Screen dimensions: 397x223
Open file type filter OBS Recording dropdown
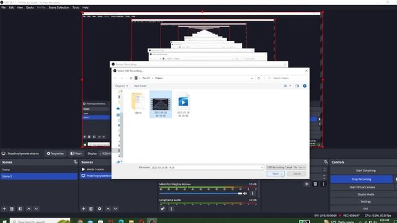coord(286,167)
